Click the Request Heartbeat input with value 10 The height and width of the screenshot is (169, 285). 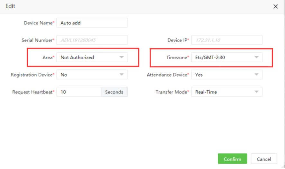click(x=79, y=92)
